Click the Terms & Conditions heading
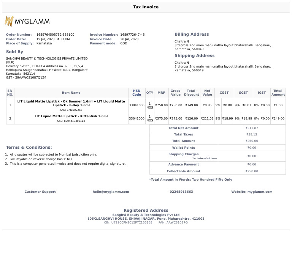This screenshot has width=292, height=255. [x=29, y=147]
